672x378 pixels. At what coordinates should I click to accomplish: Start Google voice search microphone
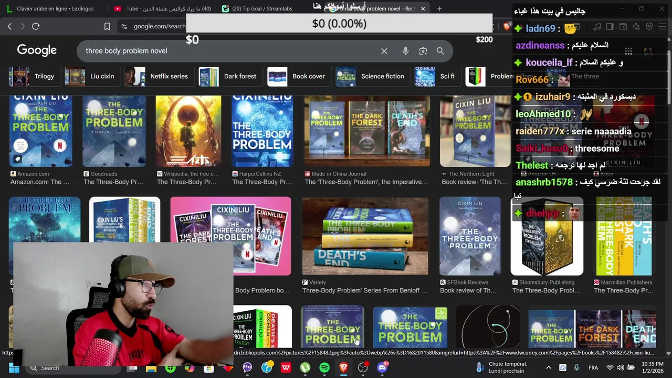[x=405, y=51]
